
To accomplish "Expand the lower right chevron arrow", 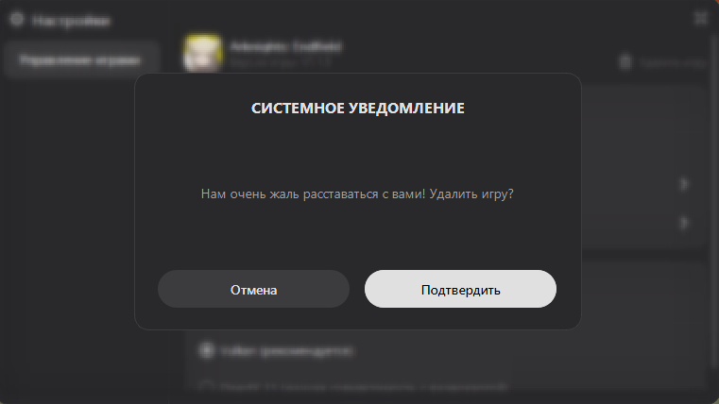I will coord(684,223).
